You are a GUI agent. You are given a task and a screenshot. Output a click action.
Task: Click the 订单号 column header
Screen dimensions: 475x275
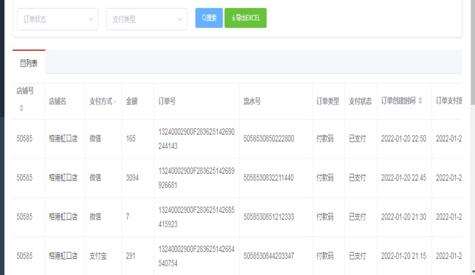[x=167, y=101]
